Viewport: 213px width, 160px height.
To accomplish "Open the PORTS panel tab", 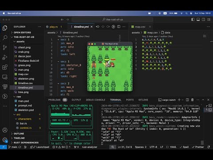I will click(130, 100).
